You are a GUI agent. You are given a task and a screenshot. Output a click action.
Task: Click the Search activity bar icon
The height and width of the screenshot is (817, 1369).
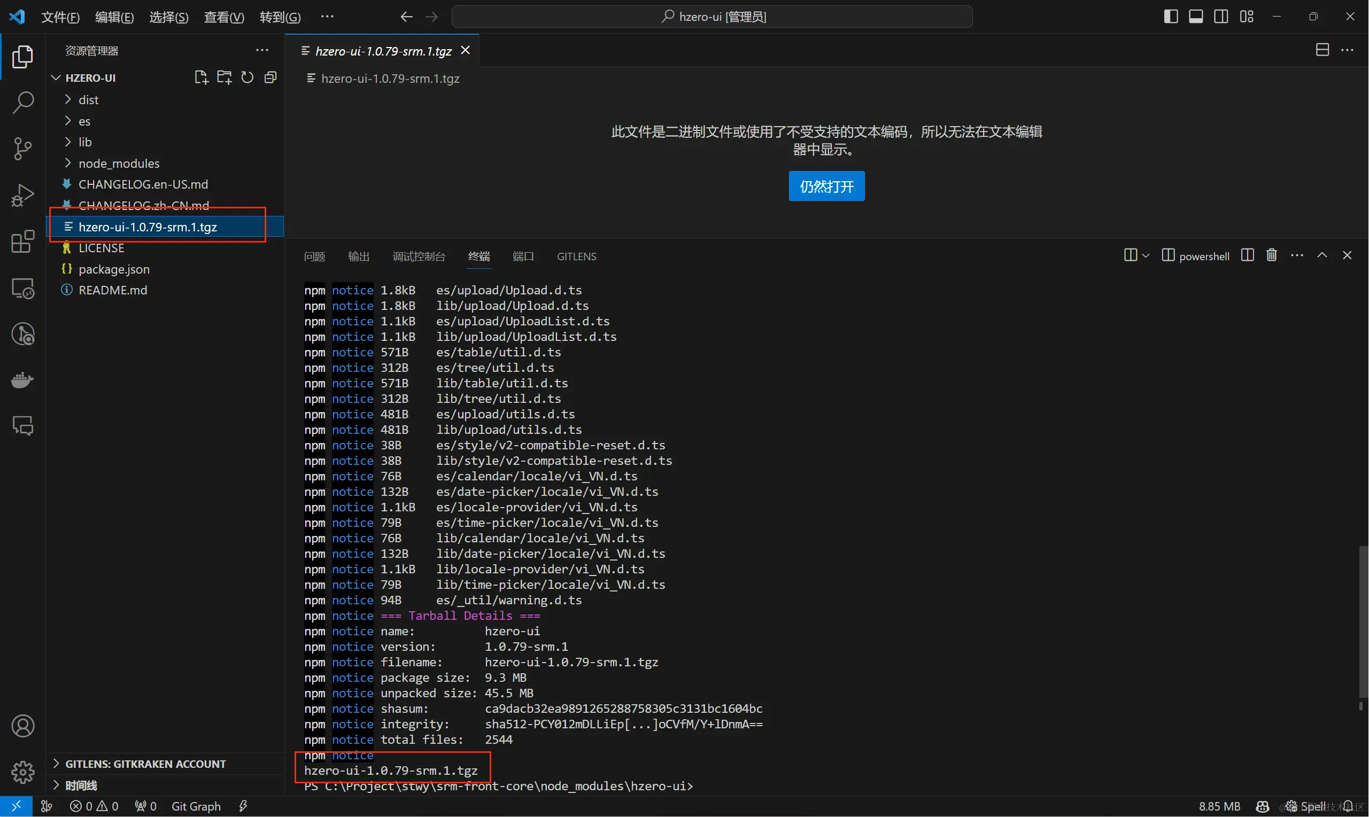pyautogui.click(x=22, y=103)
